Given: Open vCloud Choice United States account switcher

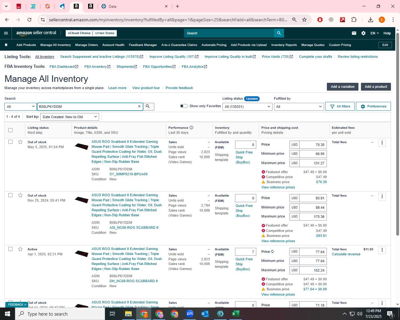Looking at the screenshot, I should point(91,33).
